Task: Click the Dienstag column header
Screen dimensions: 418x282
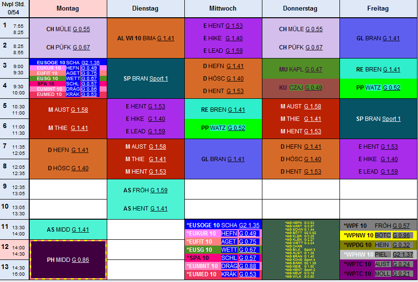Action: pyautogui.click(x=146, y=9)
